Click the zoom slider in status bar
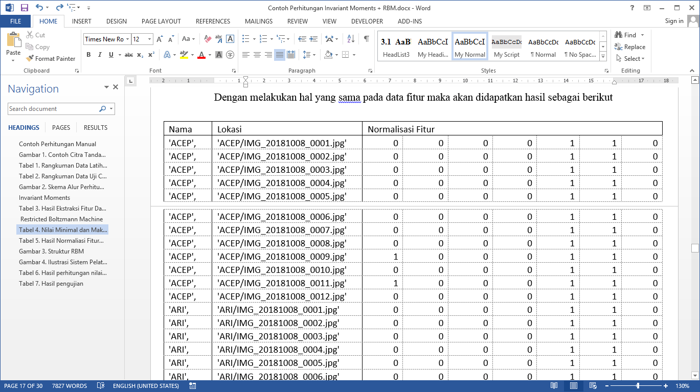 point(638,386)
